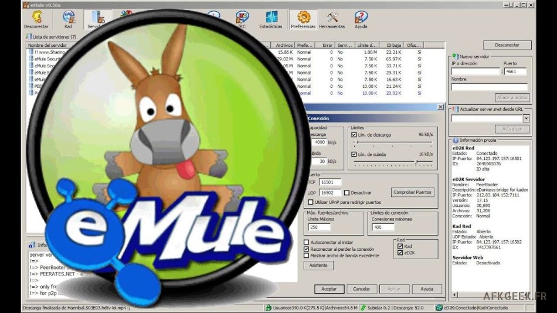Sort by the Ofus... column header
This screenshot has width=557, height=313.
tap(413, 45)
